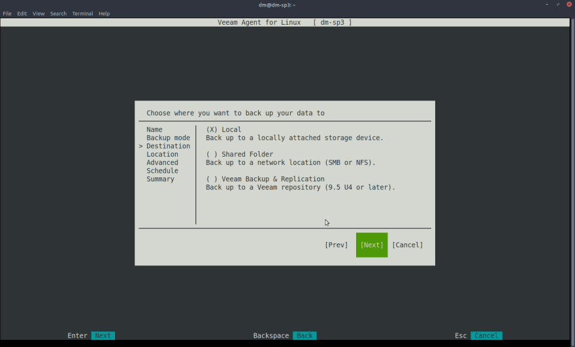Select the Local backup destination radio option
Image resolution: width=575 pixels, height=347 pixels.
click(x=223, y=130)
